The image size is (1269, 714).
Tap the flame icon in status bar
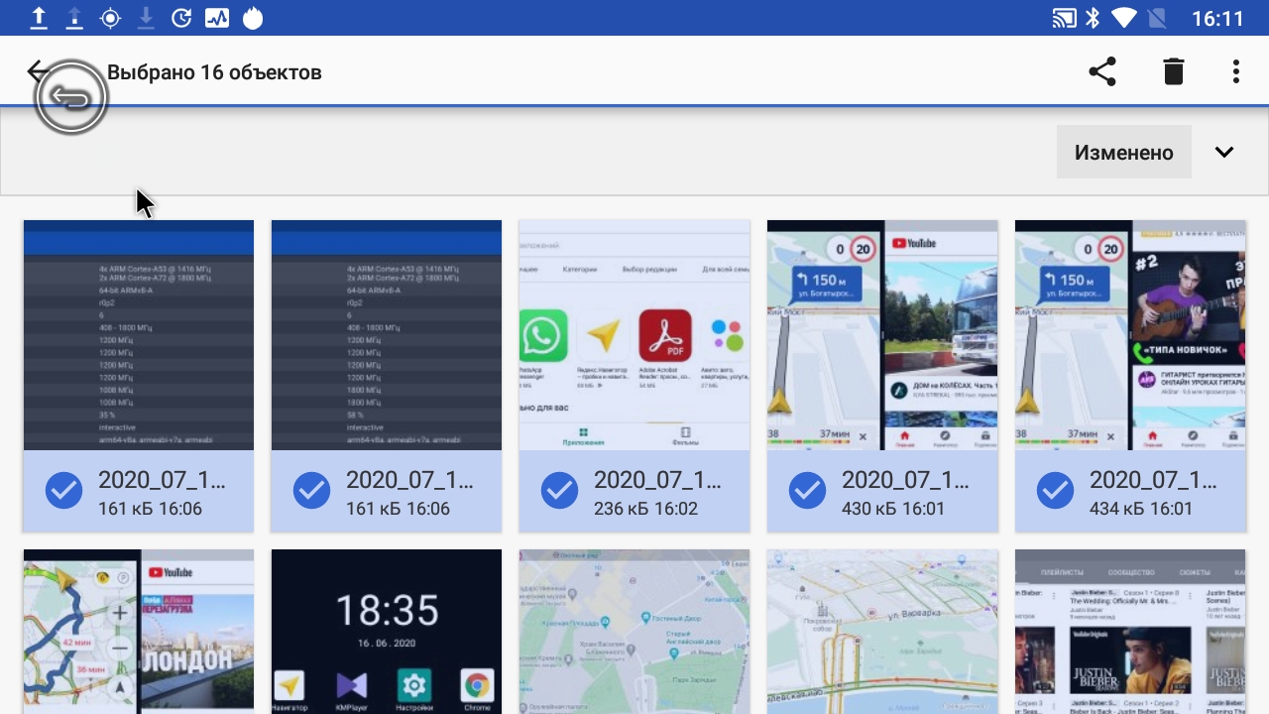(x=254, y=18)
